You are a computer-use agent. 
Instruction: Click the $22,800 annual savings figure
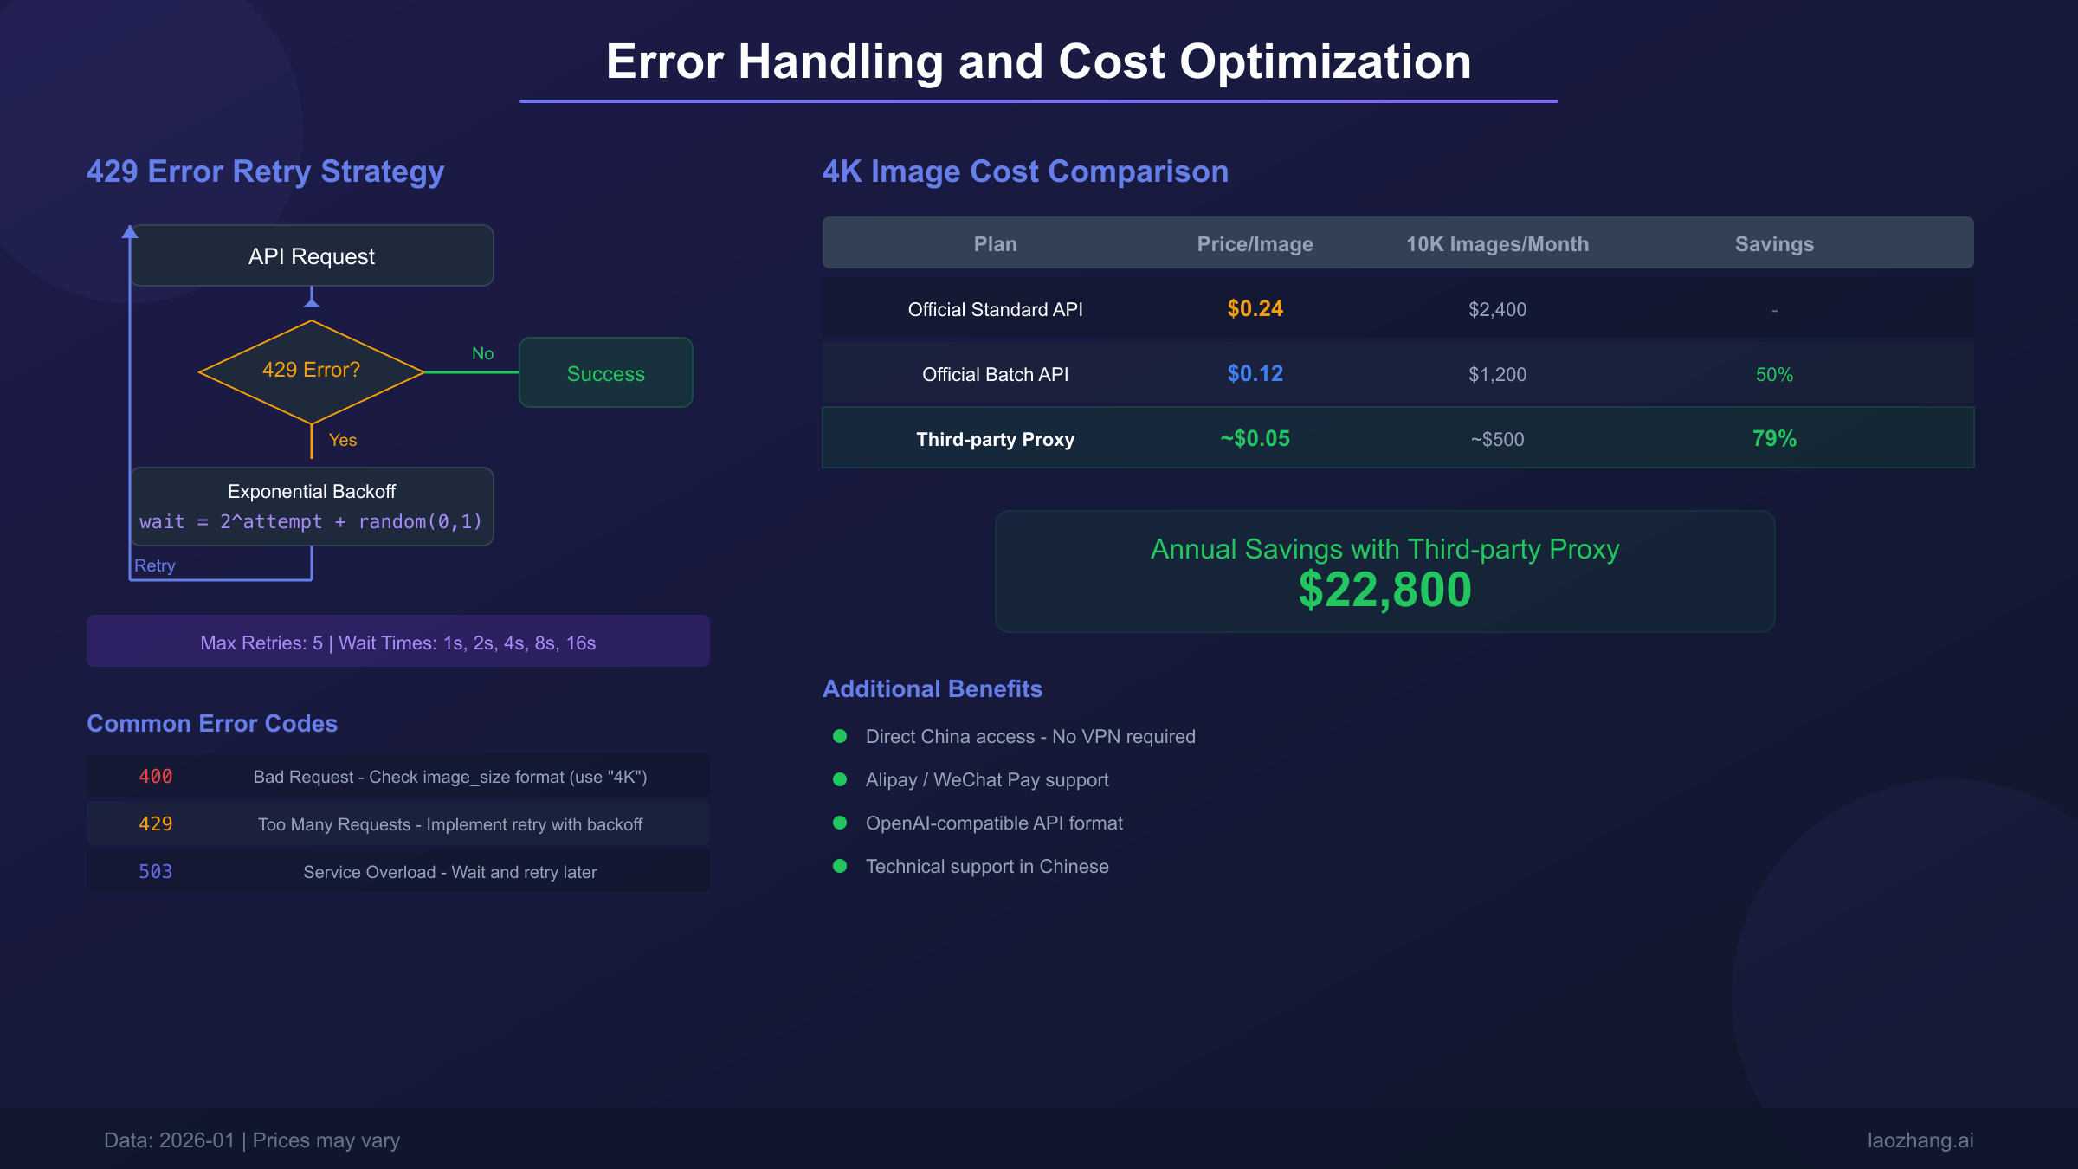[x=1384, y=591]
